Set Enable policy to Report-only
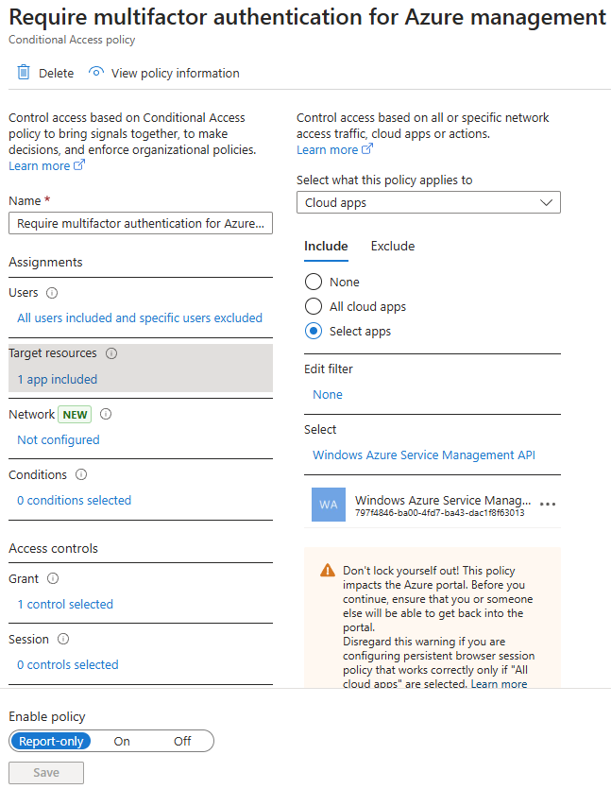Screen dimensions: 611x789 51,741
